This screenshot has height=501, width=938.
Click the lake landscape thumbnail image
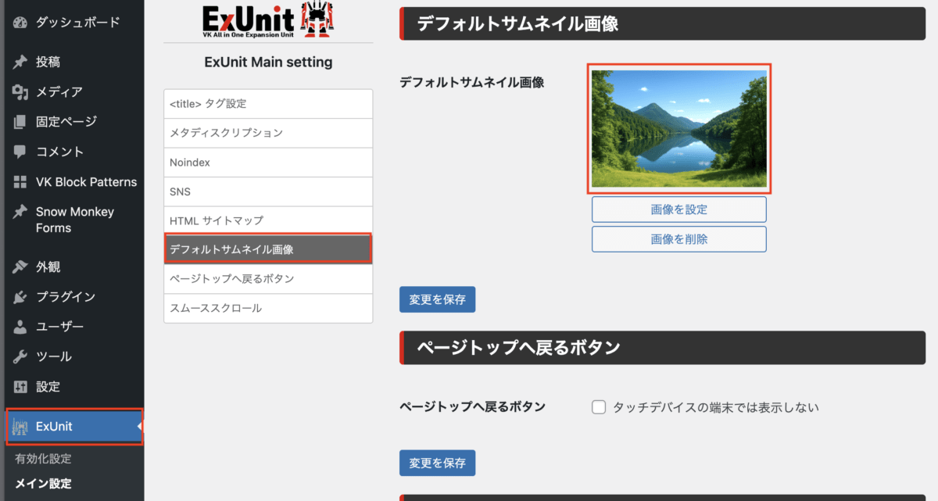point(678,129)
